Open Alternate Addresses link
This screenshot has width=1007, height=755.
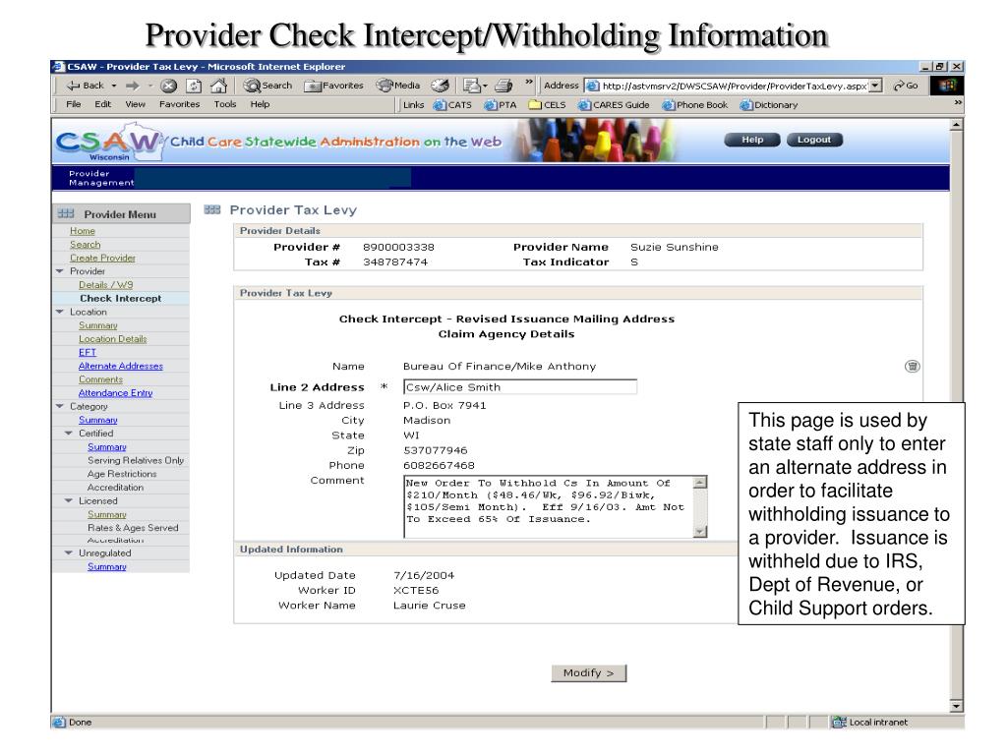point(121,366)
